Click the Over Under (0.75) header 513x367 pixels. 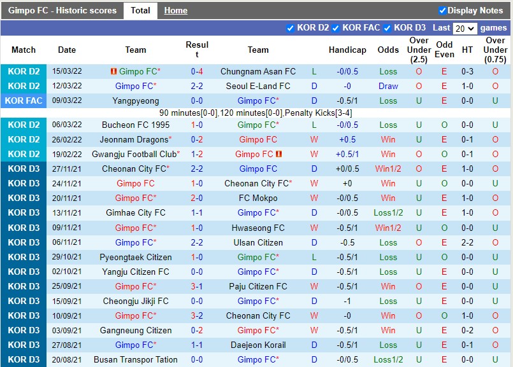coord(495,50)
